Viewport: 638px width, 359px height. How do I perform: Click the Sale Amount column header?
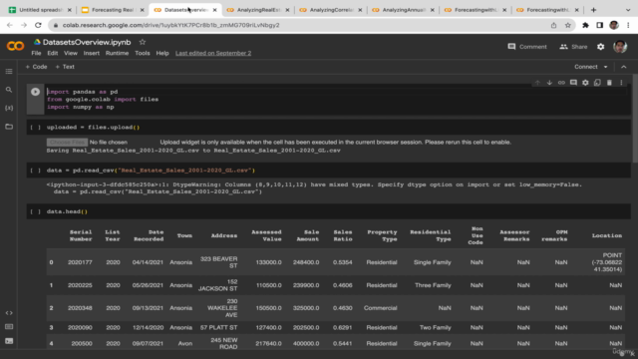point(308,235)
